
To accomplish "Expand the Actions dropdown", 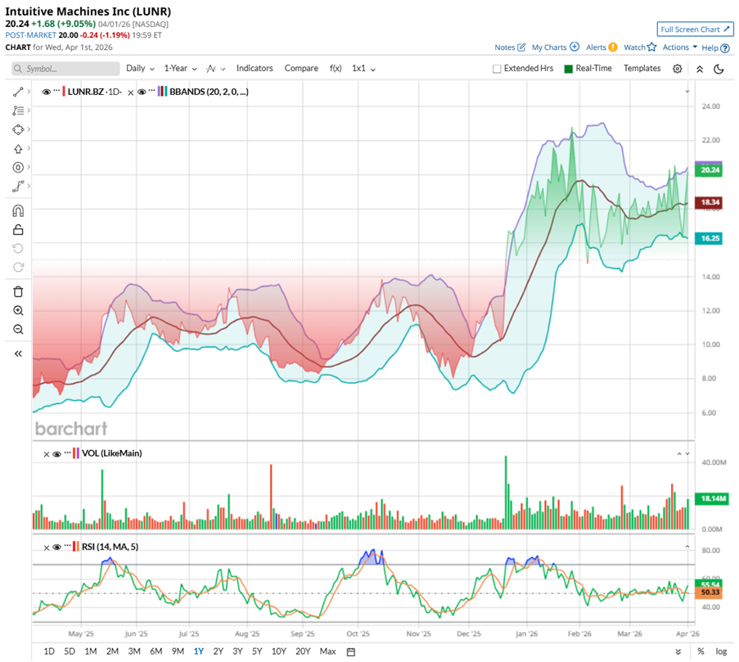I will point(679,47).
